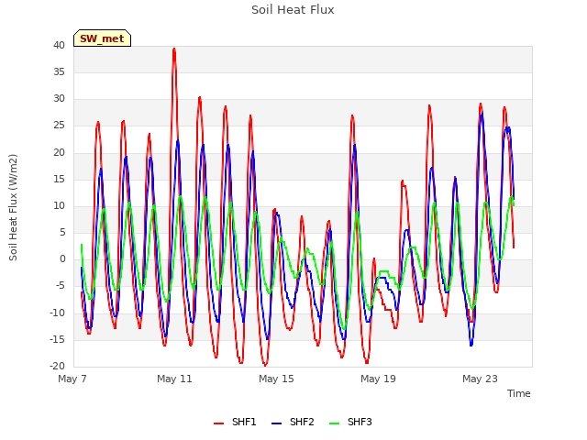Click the y-axis title Soil Heat Flux (W/m2)
The width and height of the screenshot is (587, 440).
14,207
